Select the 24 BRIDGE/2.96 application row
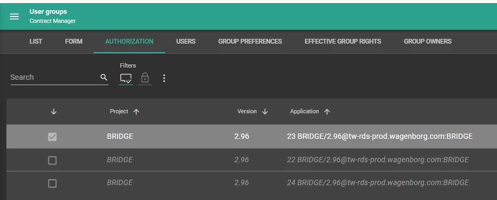 [252, 183]
